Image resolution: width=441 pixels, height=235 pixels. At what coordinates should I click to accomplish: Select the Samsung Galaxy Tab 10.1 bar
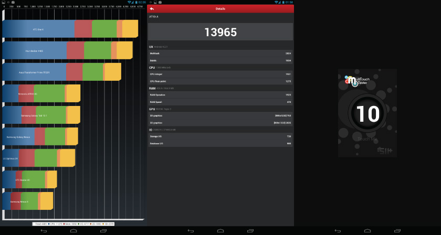(x=41, y=115)
